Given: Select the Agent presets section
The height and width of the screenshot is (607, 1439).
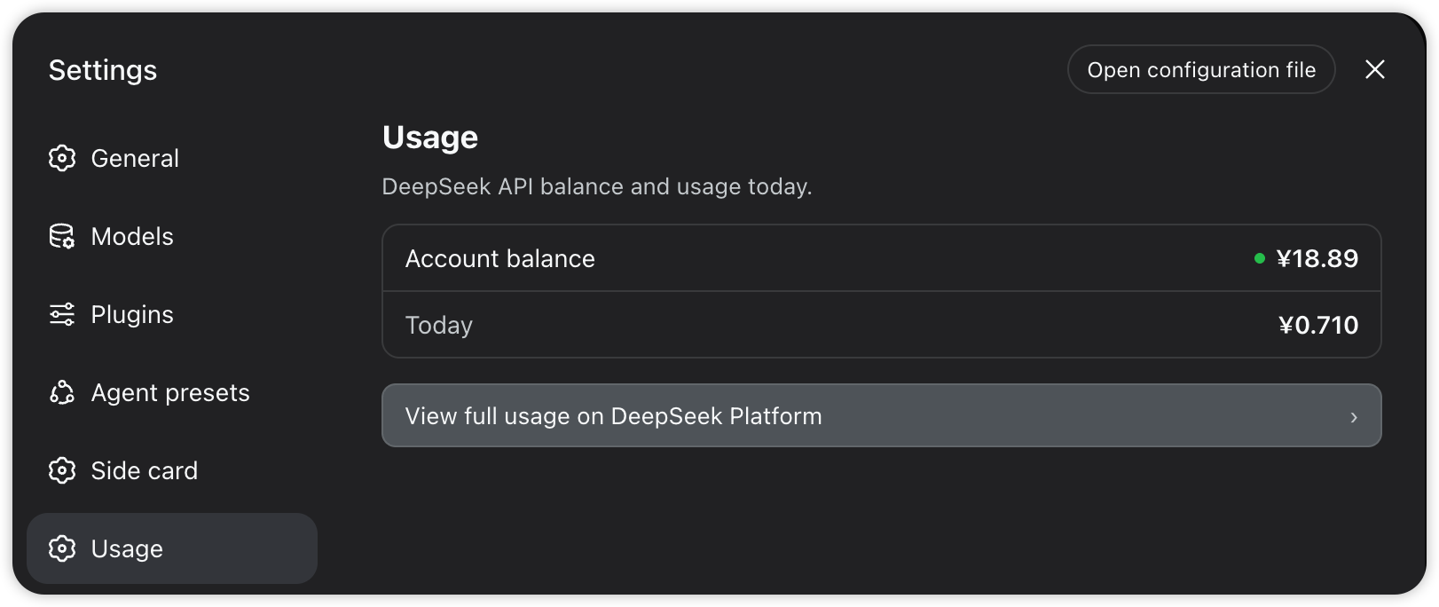Looking at the screenshot, I should (x=172, y=392).
